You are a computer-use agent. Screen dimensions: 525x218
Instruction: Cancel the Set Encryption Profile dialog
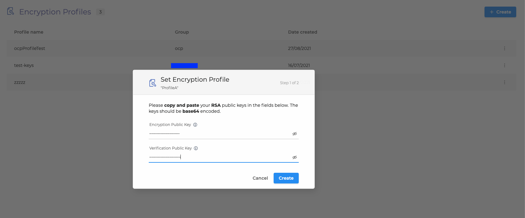(x=260, y=178)
